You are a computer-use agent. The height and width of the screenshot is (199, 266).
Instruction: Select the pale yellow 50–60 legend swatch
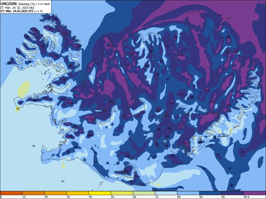pos(122,193)
